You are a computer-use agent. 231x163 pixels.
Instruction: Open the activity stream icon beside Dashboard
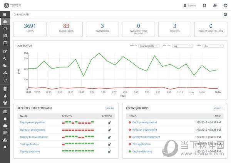pos(225,15)
